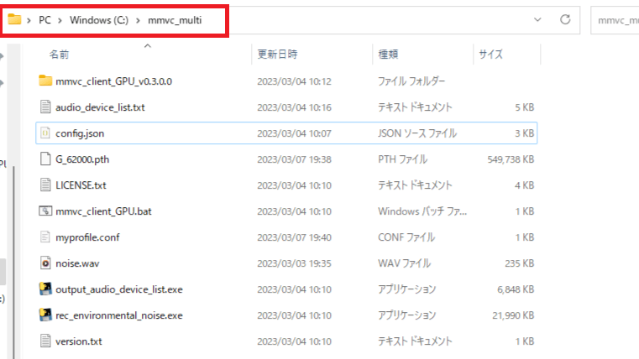Select the rec_environmental_noise.exe icon
Screen dimensions: 639x359
tap(45, 315)
